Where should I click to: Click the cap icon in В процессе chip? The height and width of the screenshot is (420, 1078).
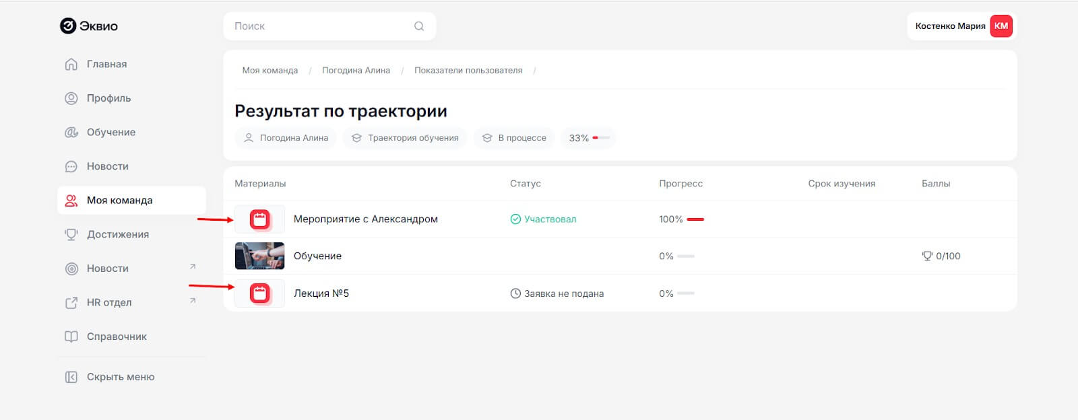point(487,138)
